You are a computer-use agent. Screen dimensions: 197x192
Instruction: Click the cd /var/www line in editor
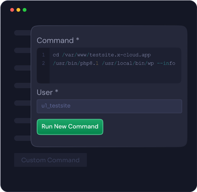coord(102,55)
